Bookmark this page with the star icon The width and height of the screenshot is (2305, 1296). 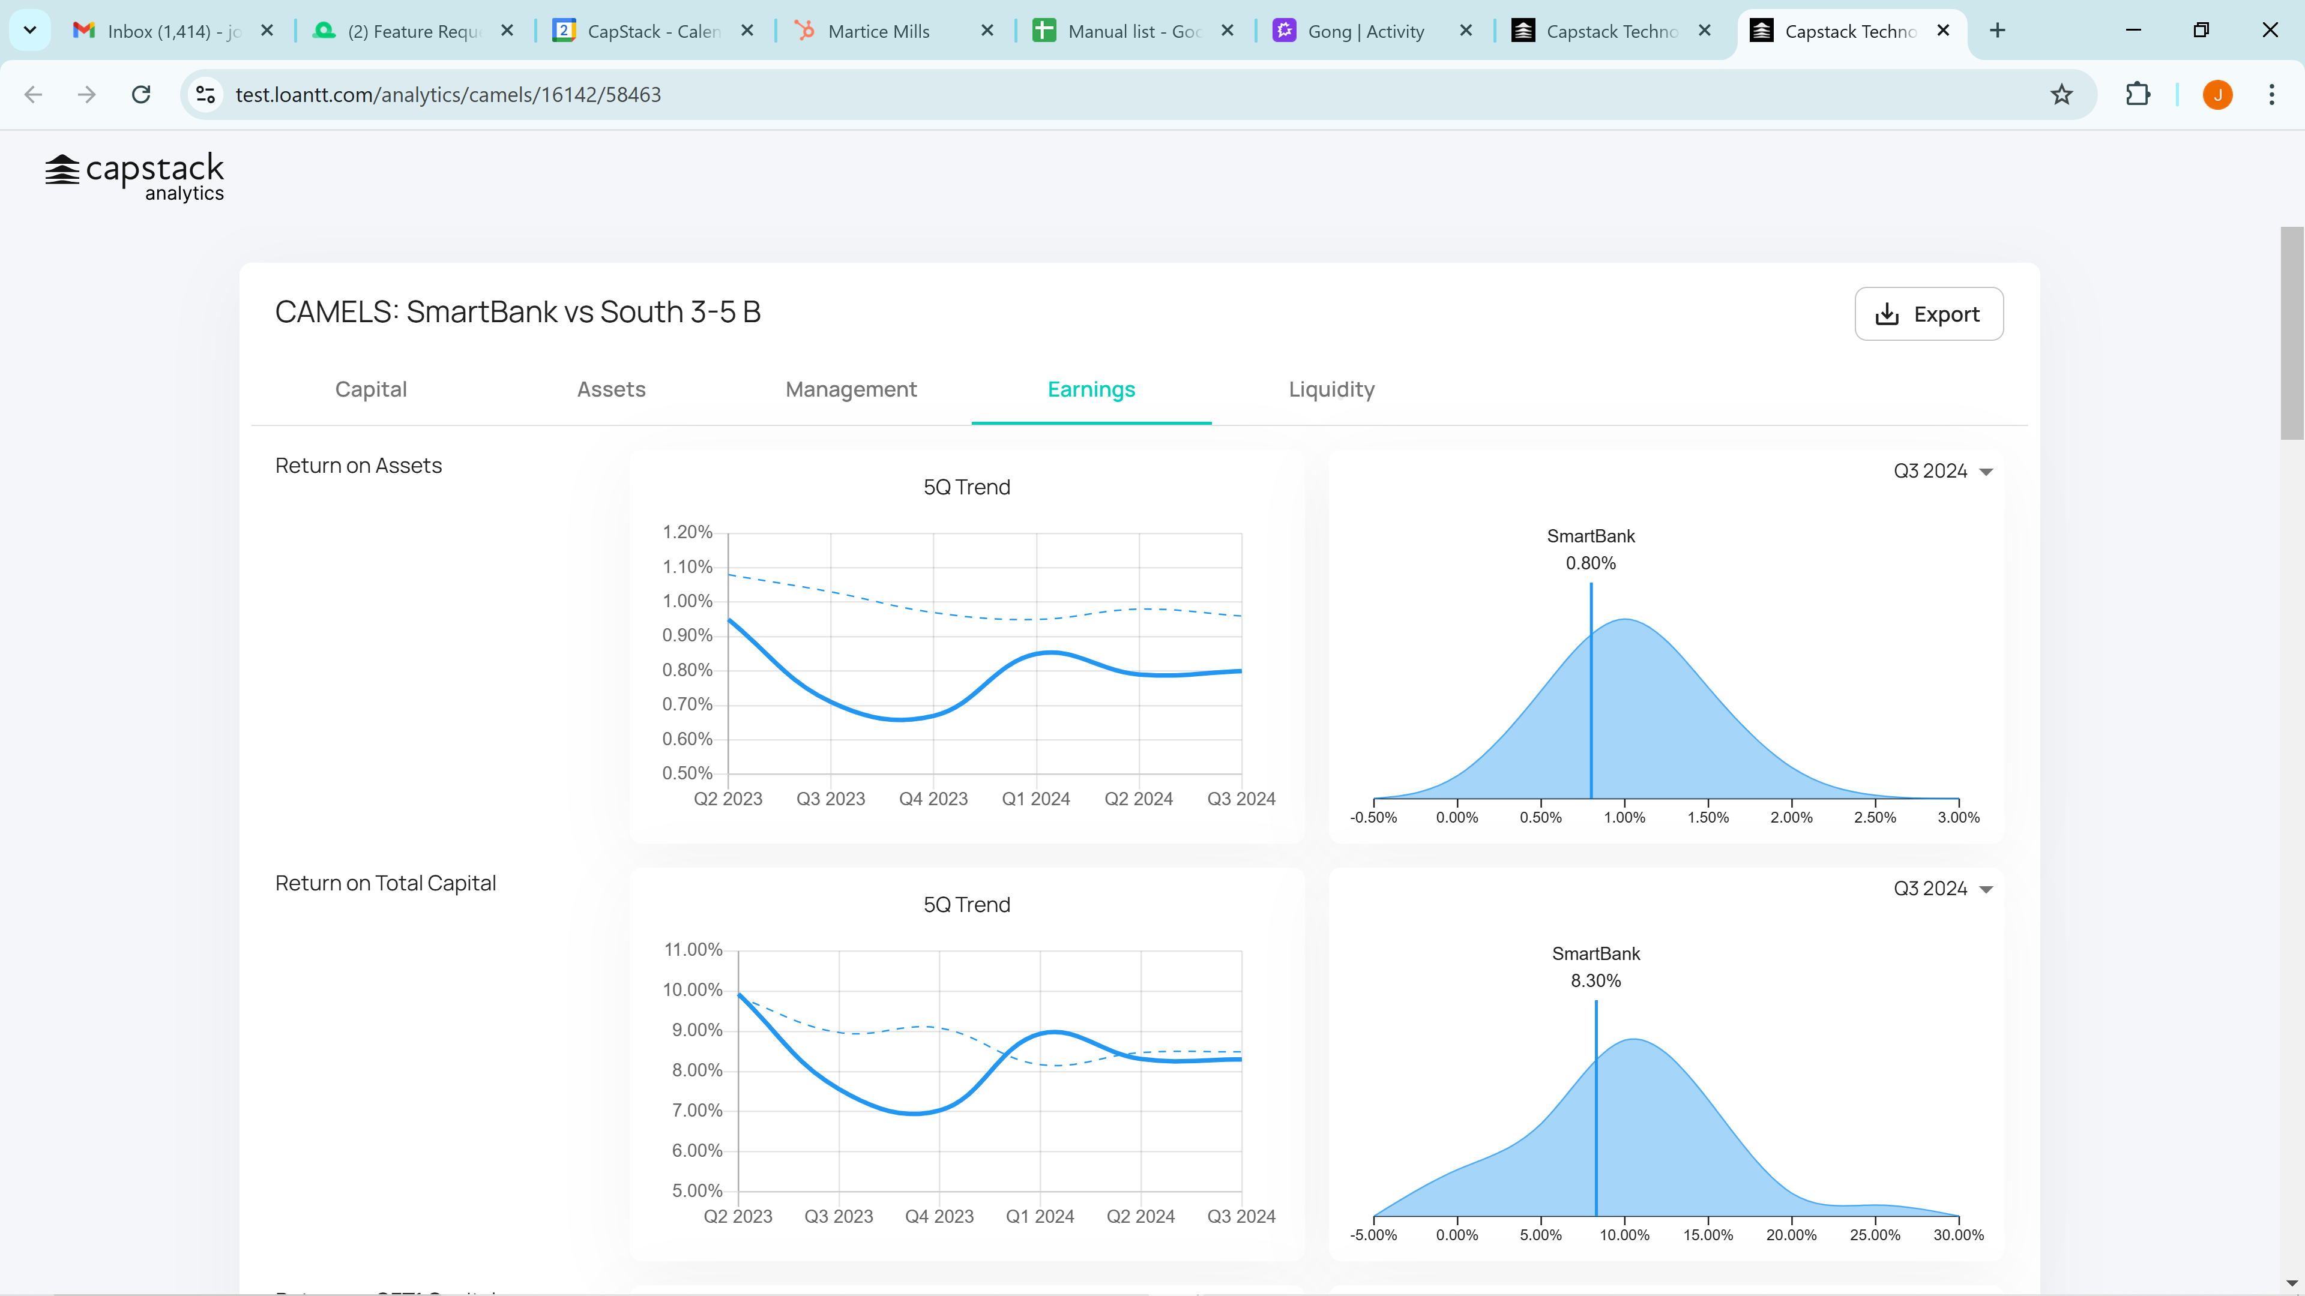[2062, 95]
